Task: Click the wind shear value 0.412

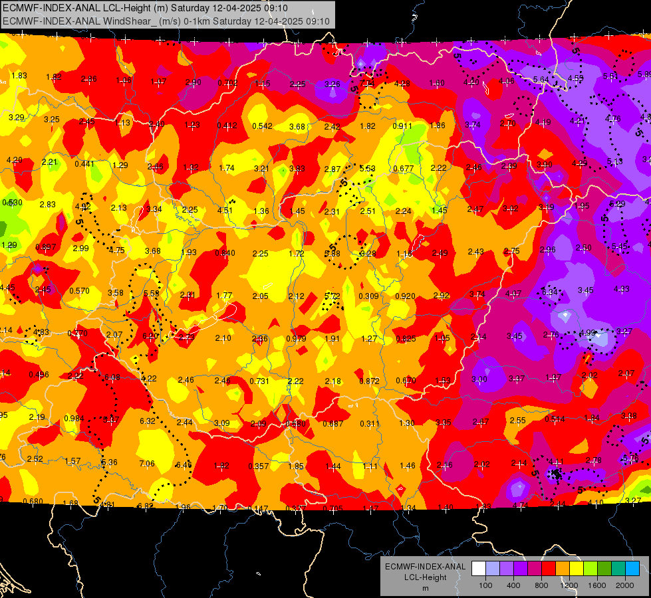Action: click(227, 126)
